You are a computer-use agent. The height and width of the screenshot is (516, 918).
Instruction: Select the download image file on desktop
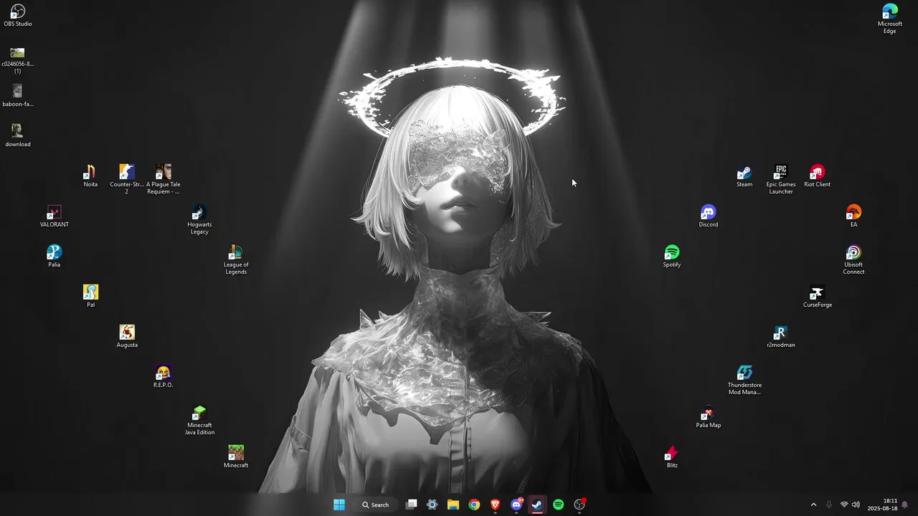[x=18, y=136]
